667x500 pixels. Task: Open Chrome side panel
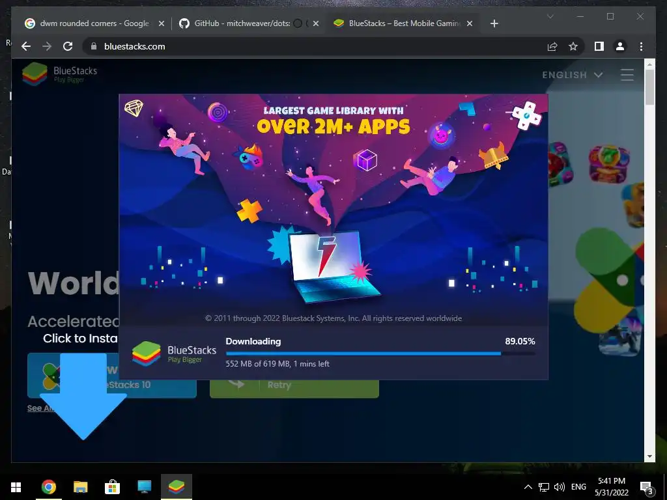(599, 46)
